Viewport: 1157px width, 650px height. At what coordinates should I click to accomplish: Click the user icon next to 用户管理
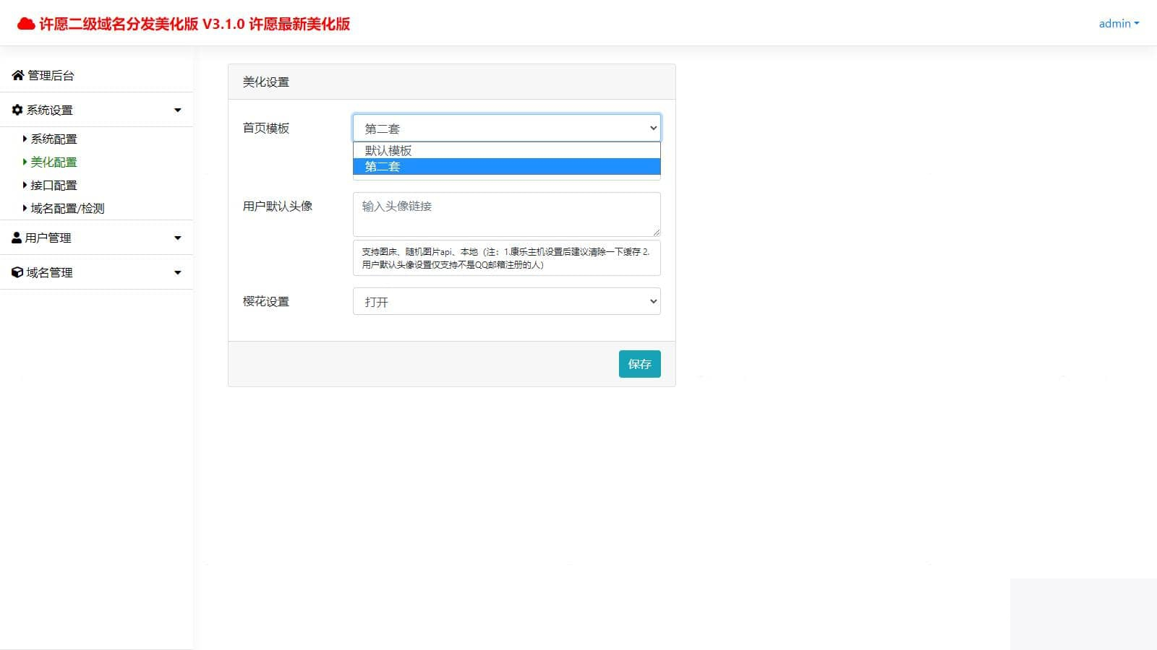coord(16,237)
